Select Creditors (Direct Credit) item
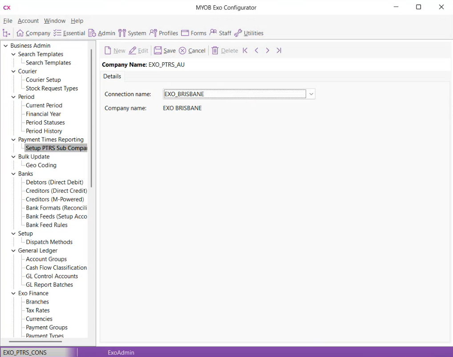This screenshot has height=357, width=453. pyautogui.click(x=57, y=191)
